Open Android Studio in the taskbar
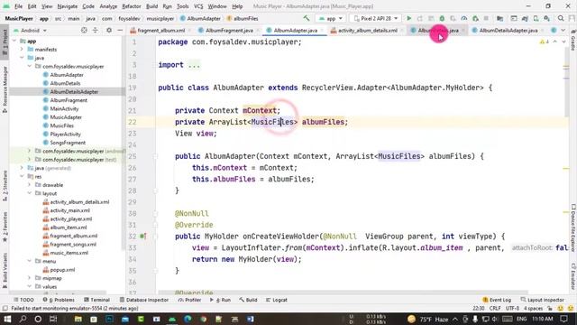The height and width of the screenshot is (325, 577). tap(172, 319)
